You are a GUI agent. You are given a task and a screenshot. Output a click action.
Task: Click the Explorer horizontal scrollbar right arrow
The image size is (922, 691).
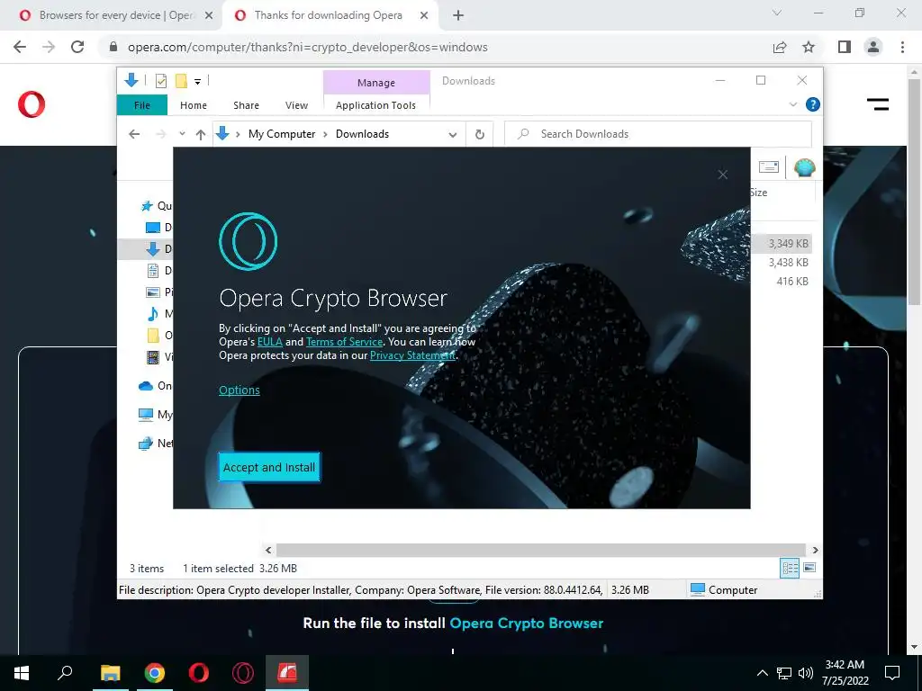click(x=815, y=550)
